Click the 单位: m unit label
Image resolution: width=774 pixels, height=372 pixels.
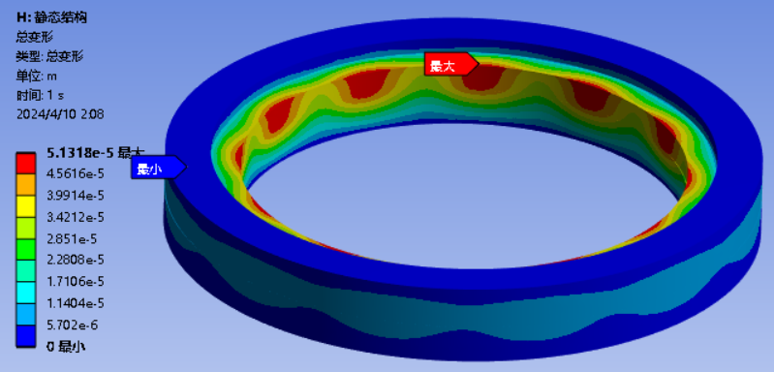[x=36, y=76]
